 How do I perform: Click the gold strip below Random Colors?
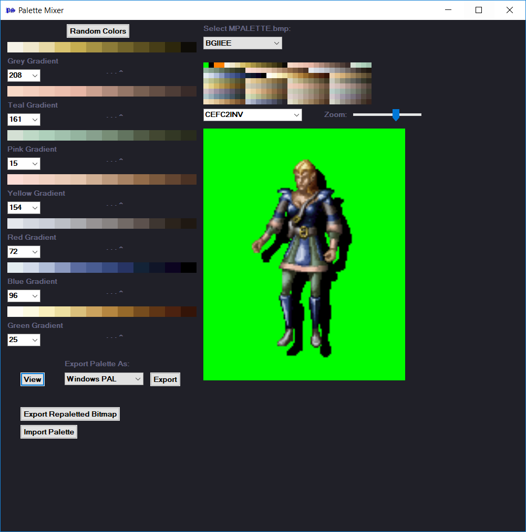pos(102,47)
